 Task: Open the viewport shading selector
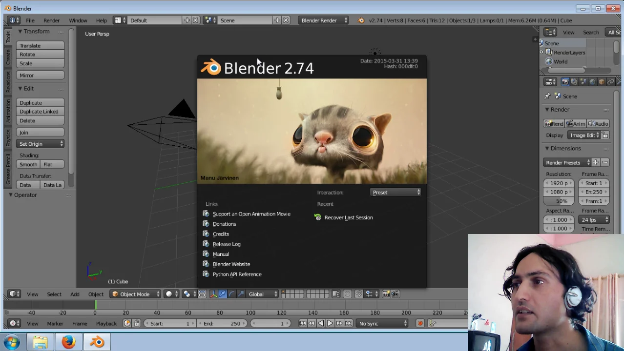pos(172,294)
